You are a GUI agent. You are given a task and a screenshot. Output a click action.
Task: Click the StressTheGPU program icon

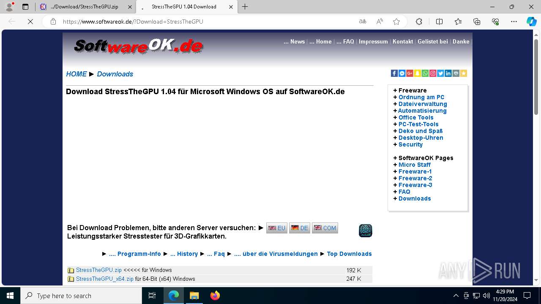tap(366, 231)
